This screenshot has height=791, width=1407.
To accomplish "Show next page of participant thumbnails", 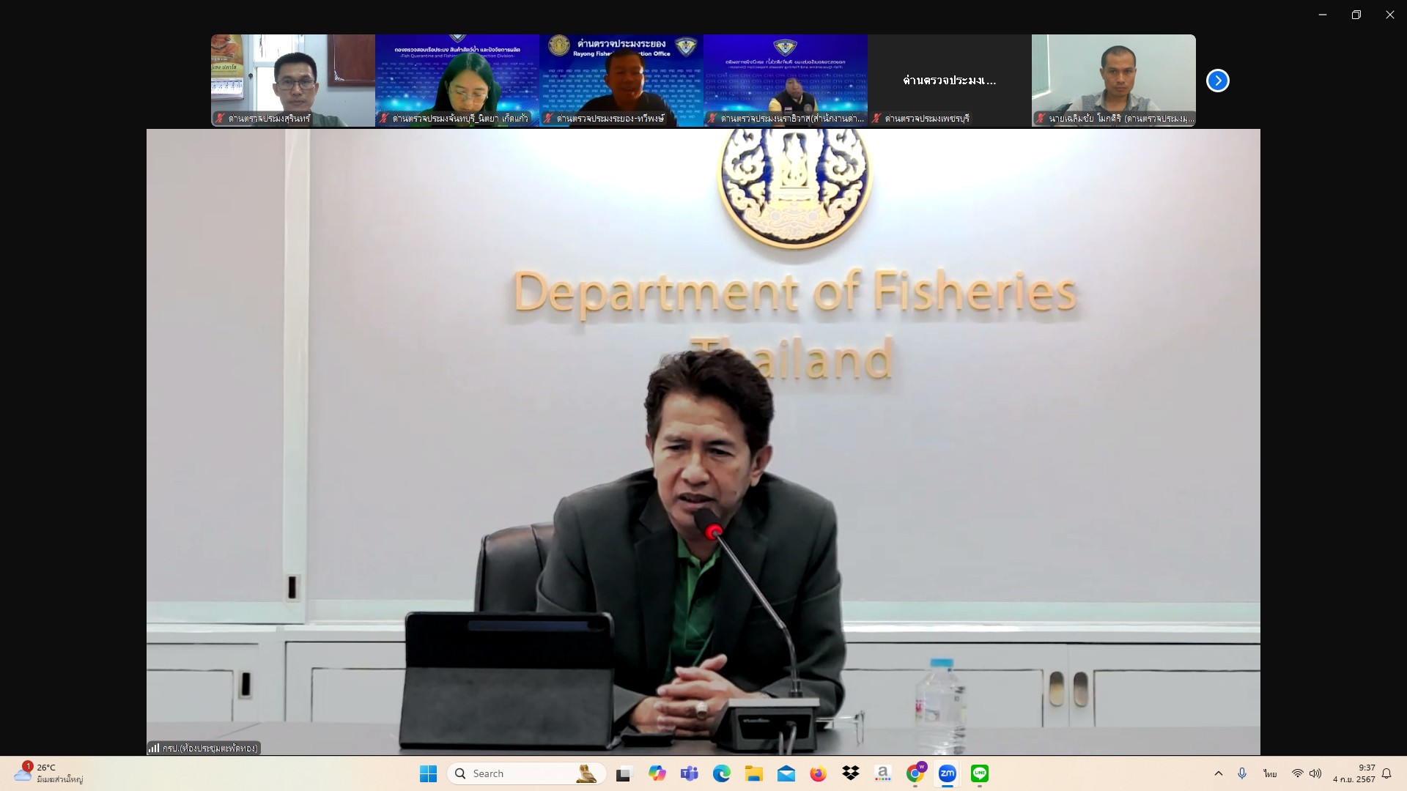I will 1217,81.
